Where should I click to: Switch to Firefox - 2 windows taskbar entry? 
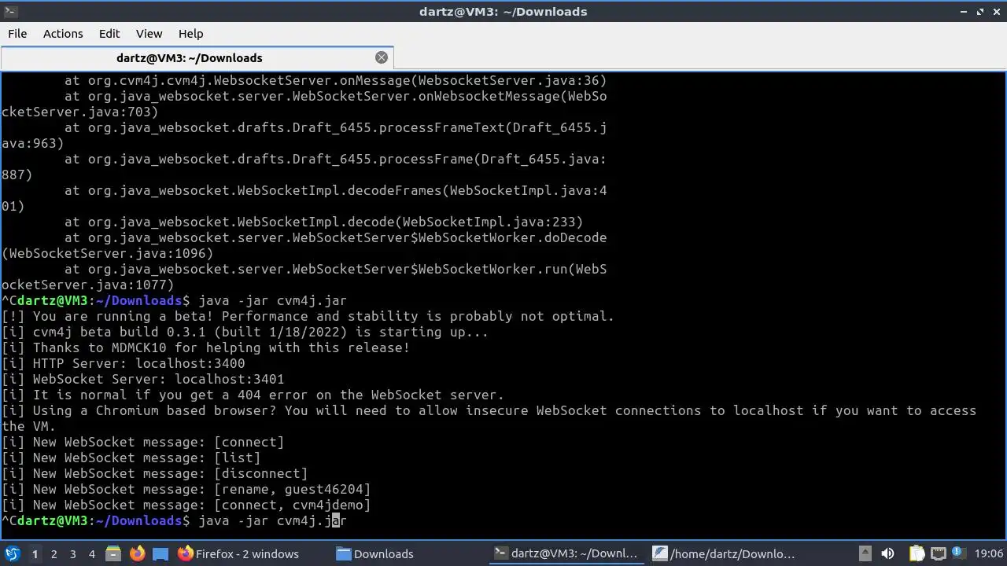(239, 553)
